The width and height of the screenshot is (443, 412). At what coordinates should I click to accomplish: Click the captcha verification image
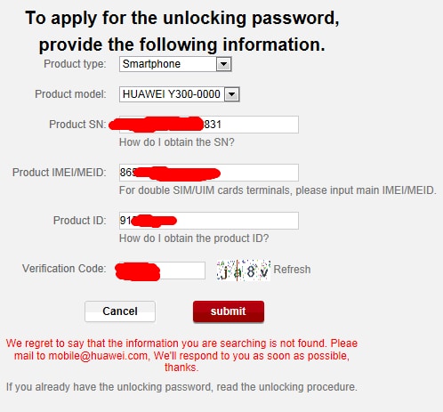(244, 271)
